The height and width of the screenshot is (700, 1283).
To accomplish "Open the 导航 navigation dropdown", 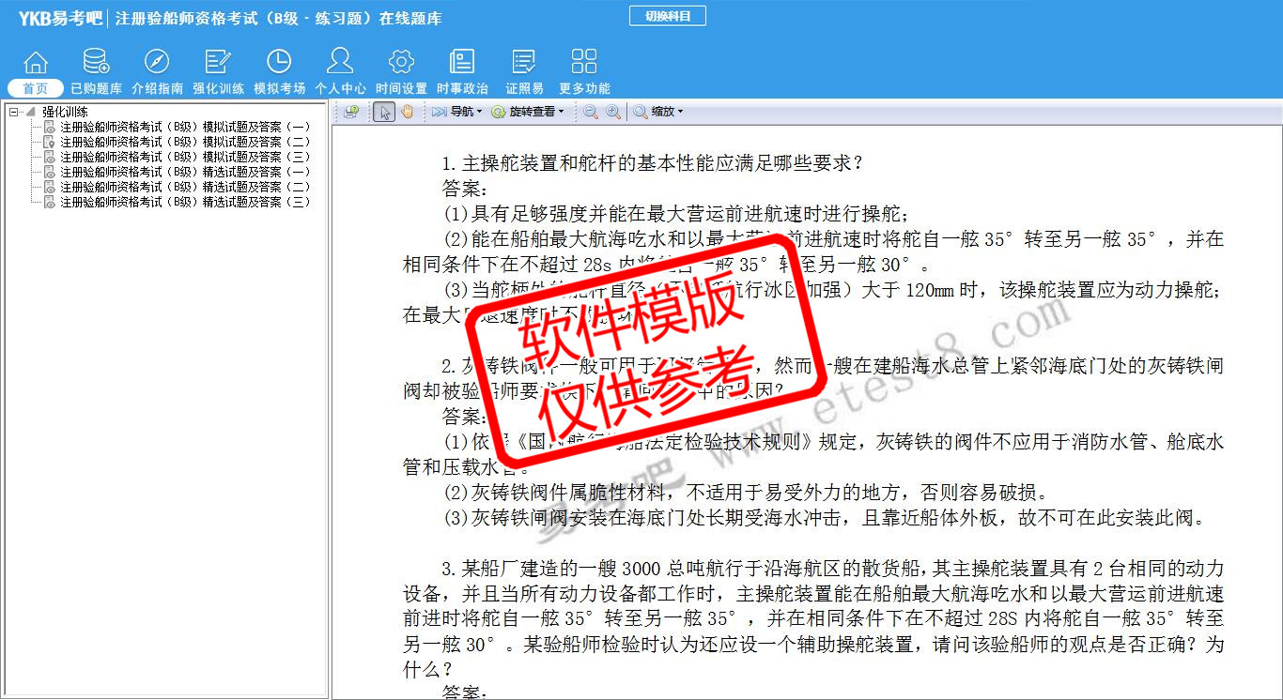I will (457, 112).
